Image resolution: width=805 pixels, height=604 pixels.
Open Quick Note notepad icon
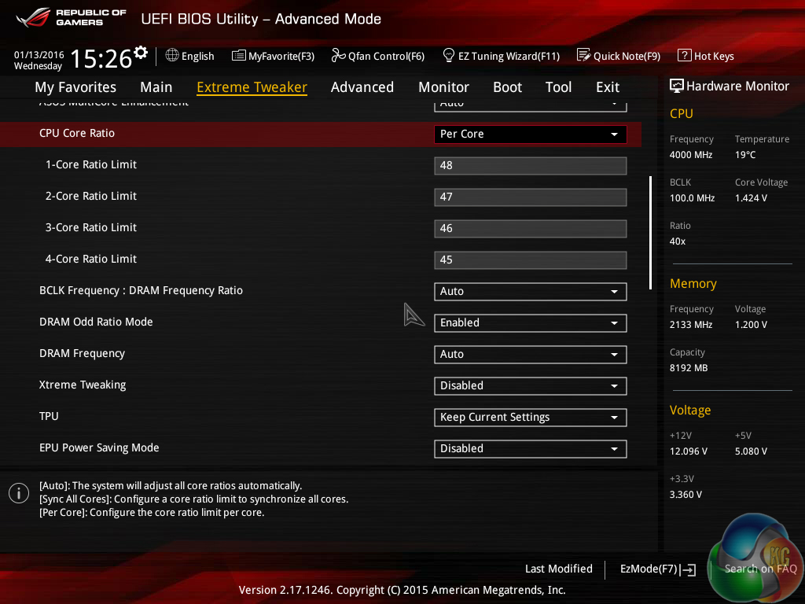(583, 55)
